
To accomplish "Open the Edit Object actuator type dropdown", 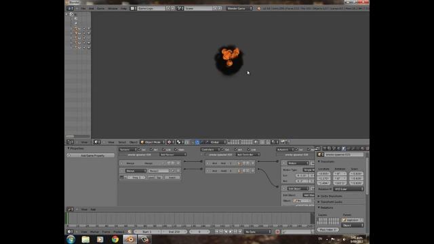I will (298, 188).
